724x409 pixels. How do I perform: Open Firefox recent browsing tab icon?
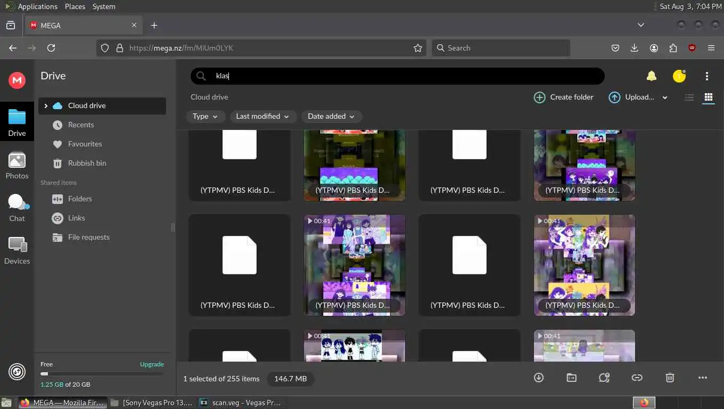pyautogui.click(x=11, y=25)
